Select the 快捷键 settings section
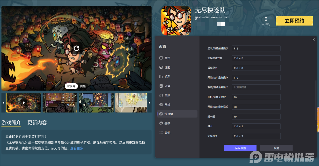This screenshot has height=166, width=319. (177, 114)
